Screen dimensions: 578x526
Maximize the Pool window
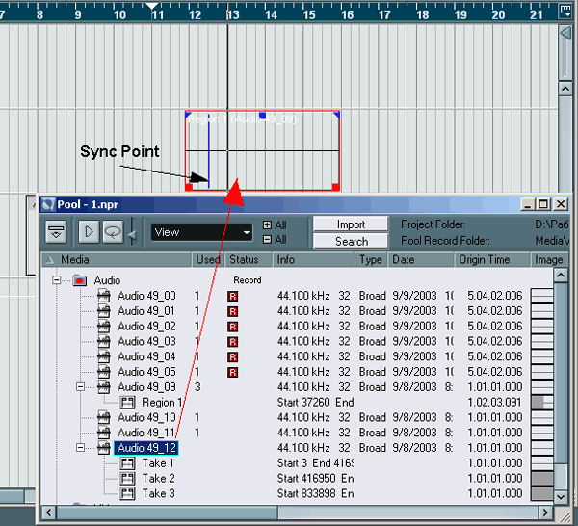click(x=543, y=204)
